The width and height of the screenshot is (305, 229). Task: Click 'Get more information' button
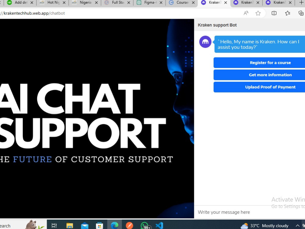pos(259,75)
